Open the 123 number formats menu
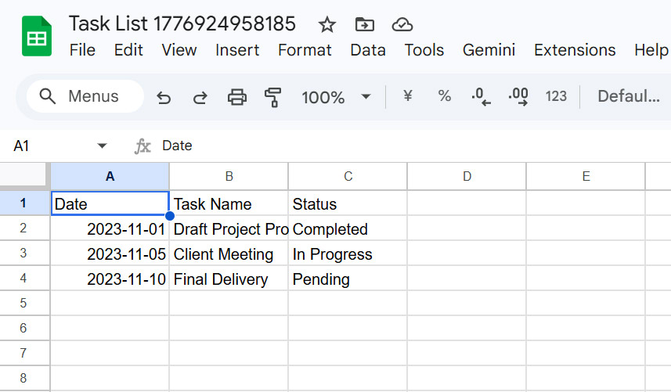 point(556,96)
